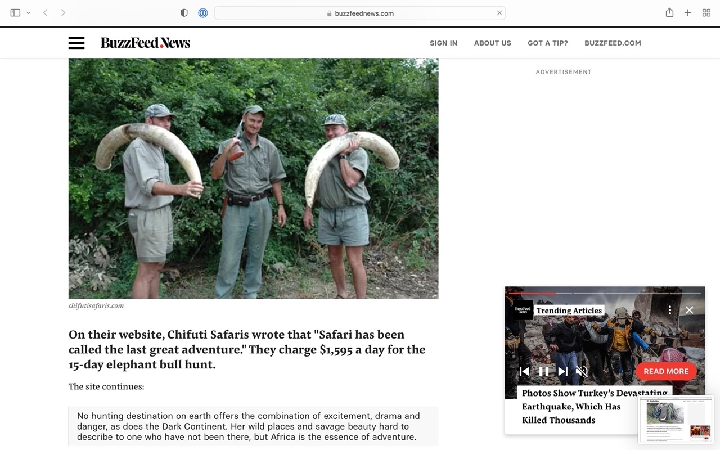Screen dimensions: 720x450
Task: Open the Share icon in Safari toolbar
Action: (669, 12)
